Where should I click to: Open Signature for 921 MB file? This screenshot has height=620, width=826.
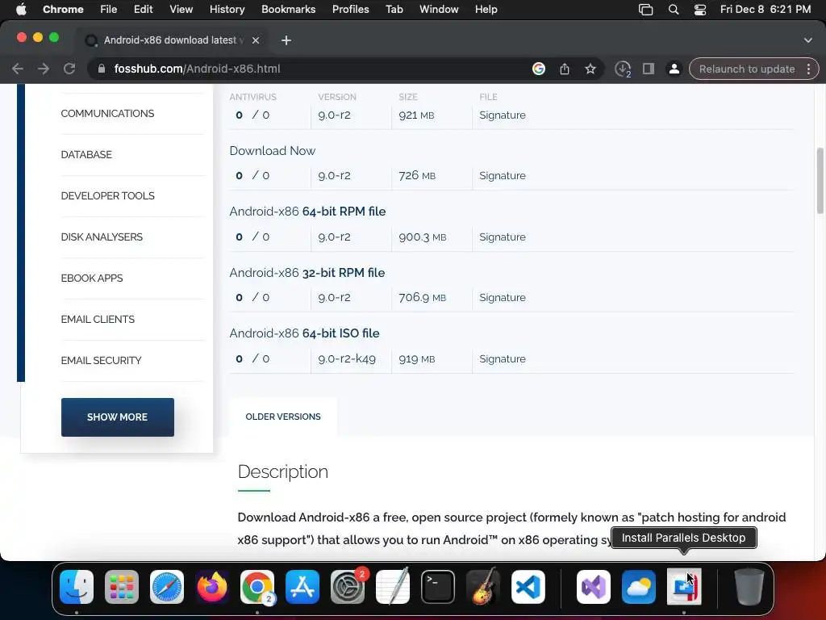point(502,115)
